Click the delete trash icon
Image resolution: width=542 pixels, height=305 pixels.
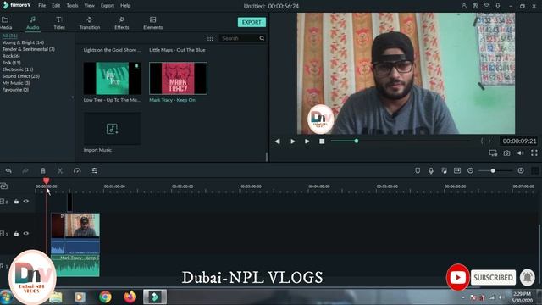tap(43, 170)
